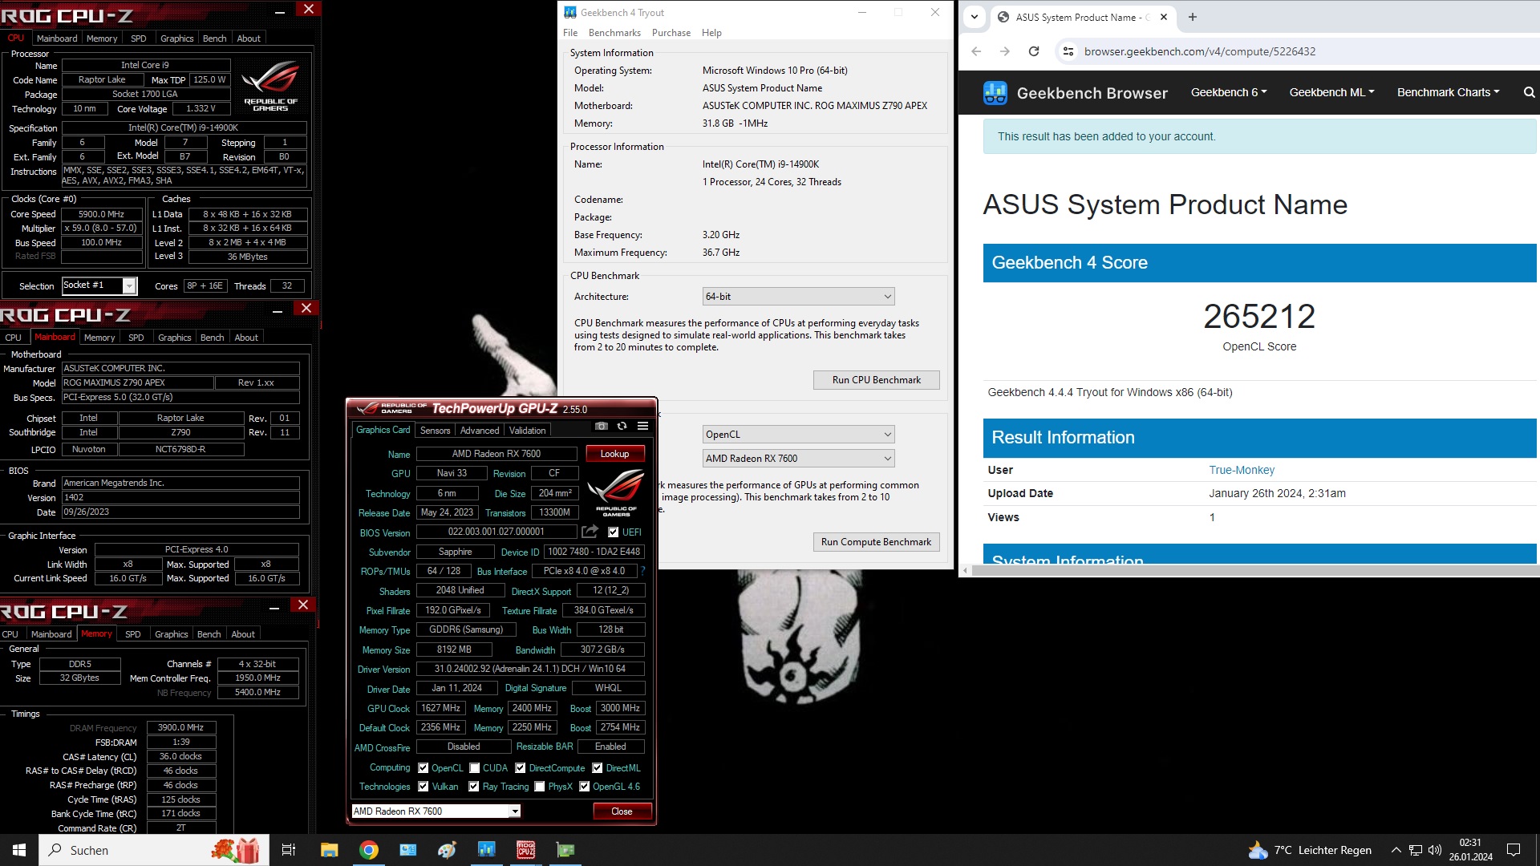
Task: Expand the Geekbench ML menu
Action: click(1331, 92)
